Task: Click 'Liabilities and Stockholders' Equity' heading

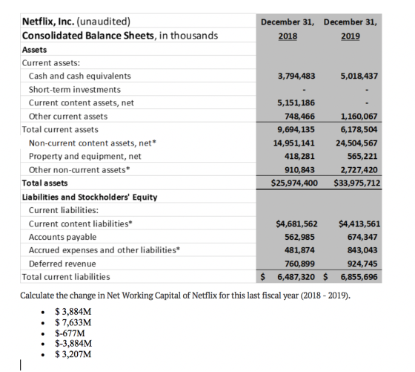Action: [x=90, y=197]
